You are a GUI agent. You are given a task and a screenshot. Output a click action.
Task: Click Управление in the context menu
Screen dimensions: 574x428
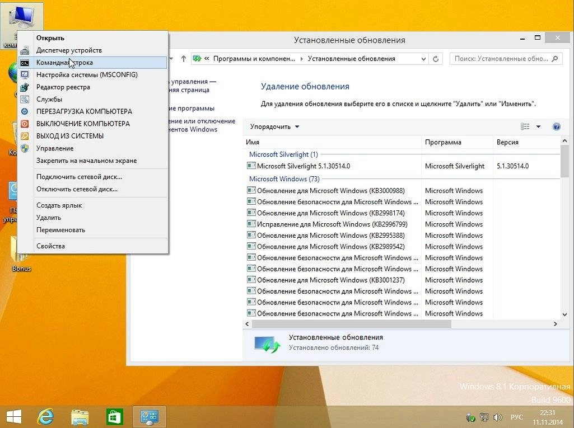coord(94,148)
